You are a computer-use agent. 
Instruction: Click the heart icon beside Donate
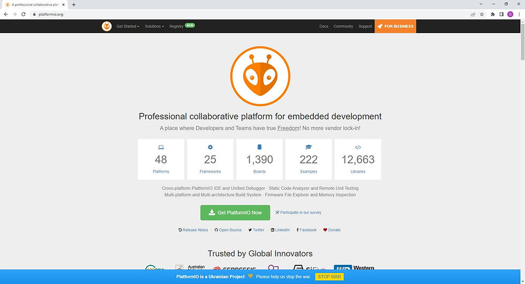(x=325, y=230)
